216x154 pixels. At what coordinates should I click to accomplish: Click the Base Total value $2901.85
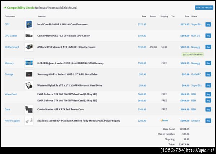pos(184,129)
